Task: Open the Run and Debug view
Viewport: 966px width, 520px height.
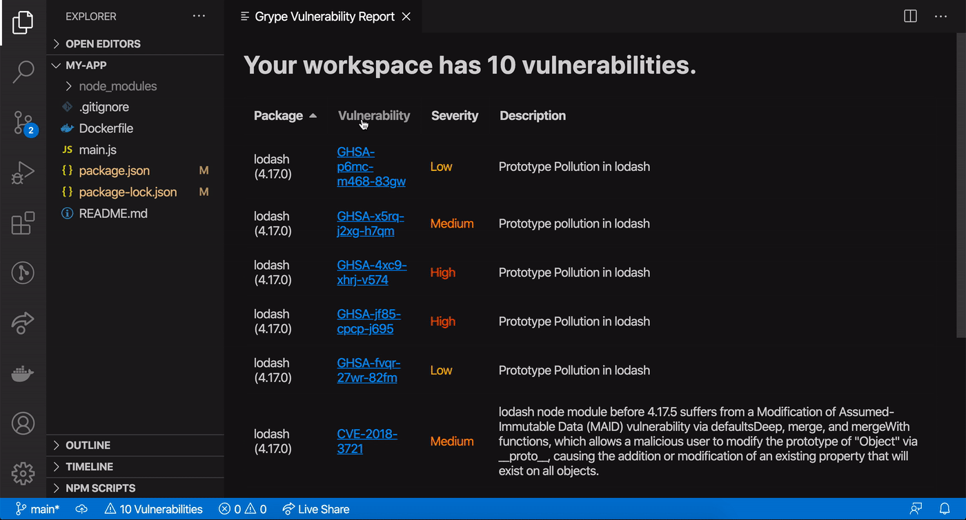Action: [x=23, y=172]
